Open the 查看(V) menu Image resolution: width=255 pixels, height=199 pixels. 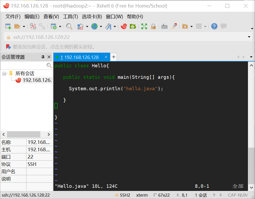(x=51, y=17)
